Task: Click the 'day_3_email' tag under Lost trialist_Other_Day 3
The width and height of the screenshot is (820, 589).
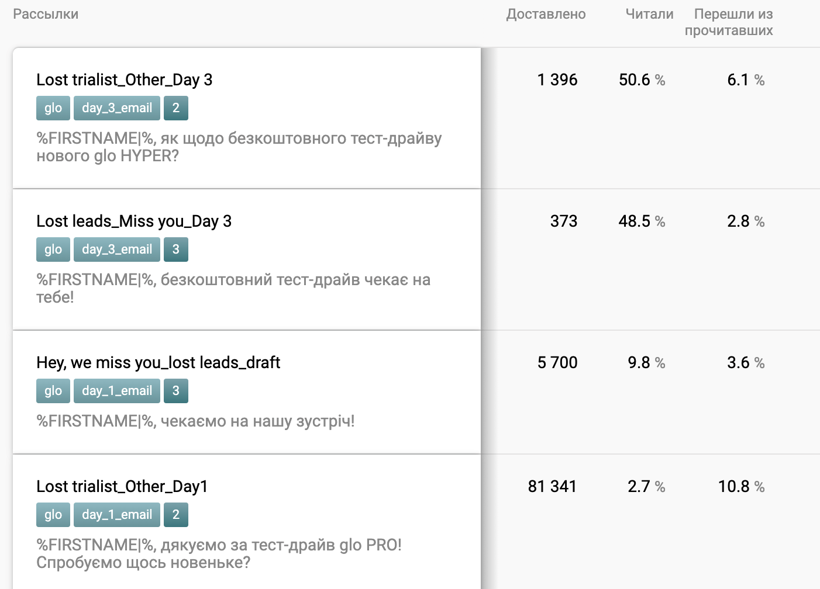Action: tap(116, 108)
